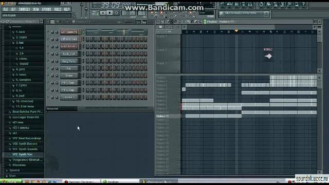Toggle channel select LED for Hat
This screenshot has width=329, height=185.
(83, 68)
